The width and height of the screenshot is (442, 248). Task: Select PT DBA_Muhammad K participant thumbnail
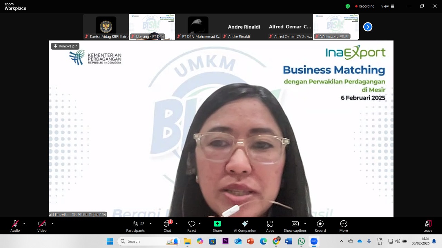(198, 27)
